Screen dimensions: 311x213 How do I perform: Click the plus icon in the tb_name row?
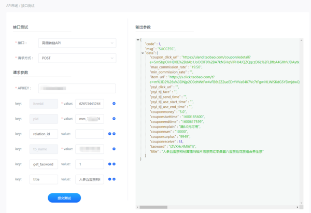pyautogui.click(x=114, y=149)
